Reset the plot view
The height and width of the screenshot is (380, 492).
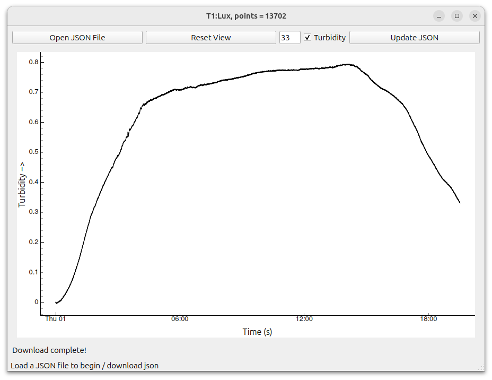tap(210, 38)
